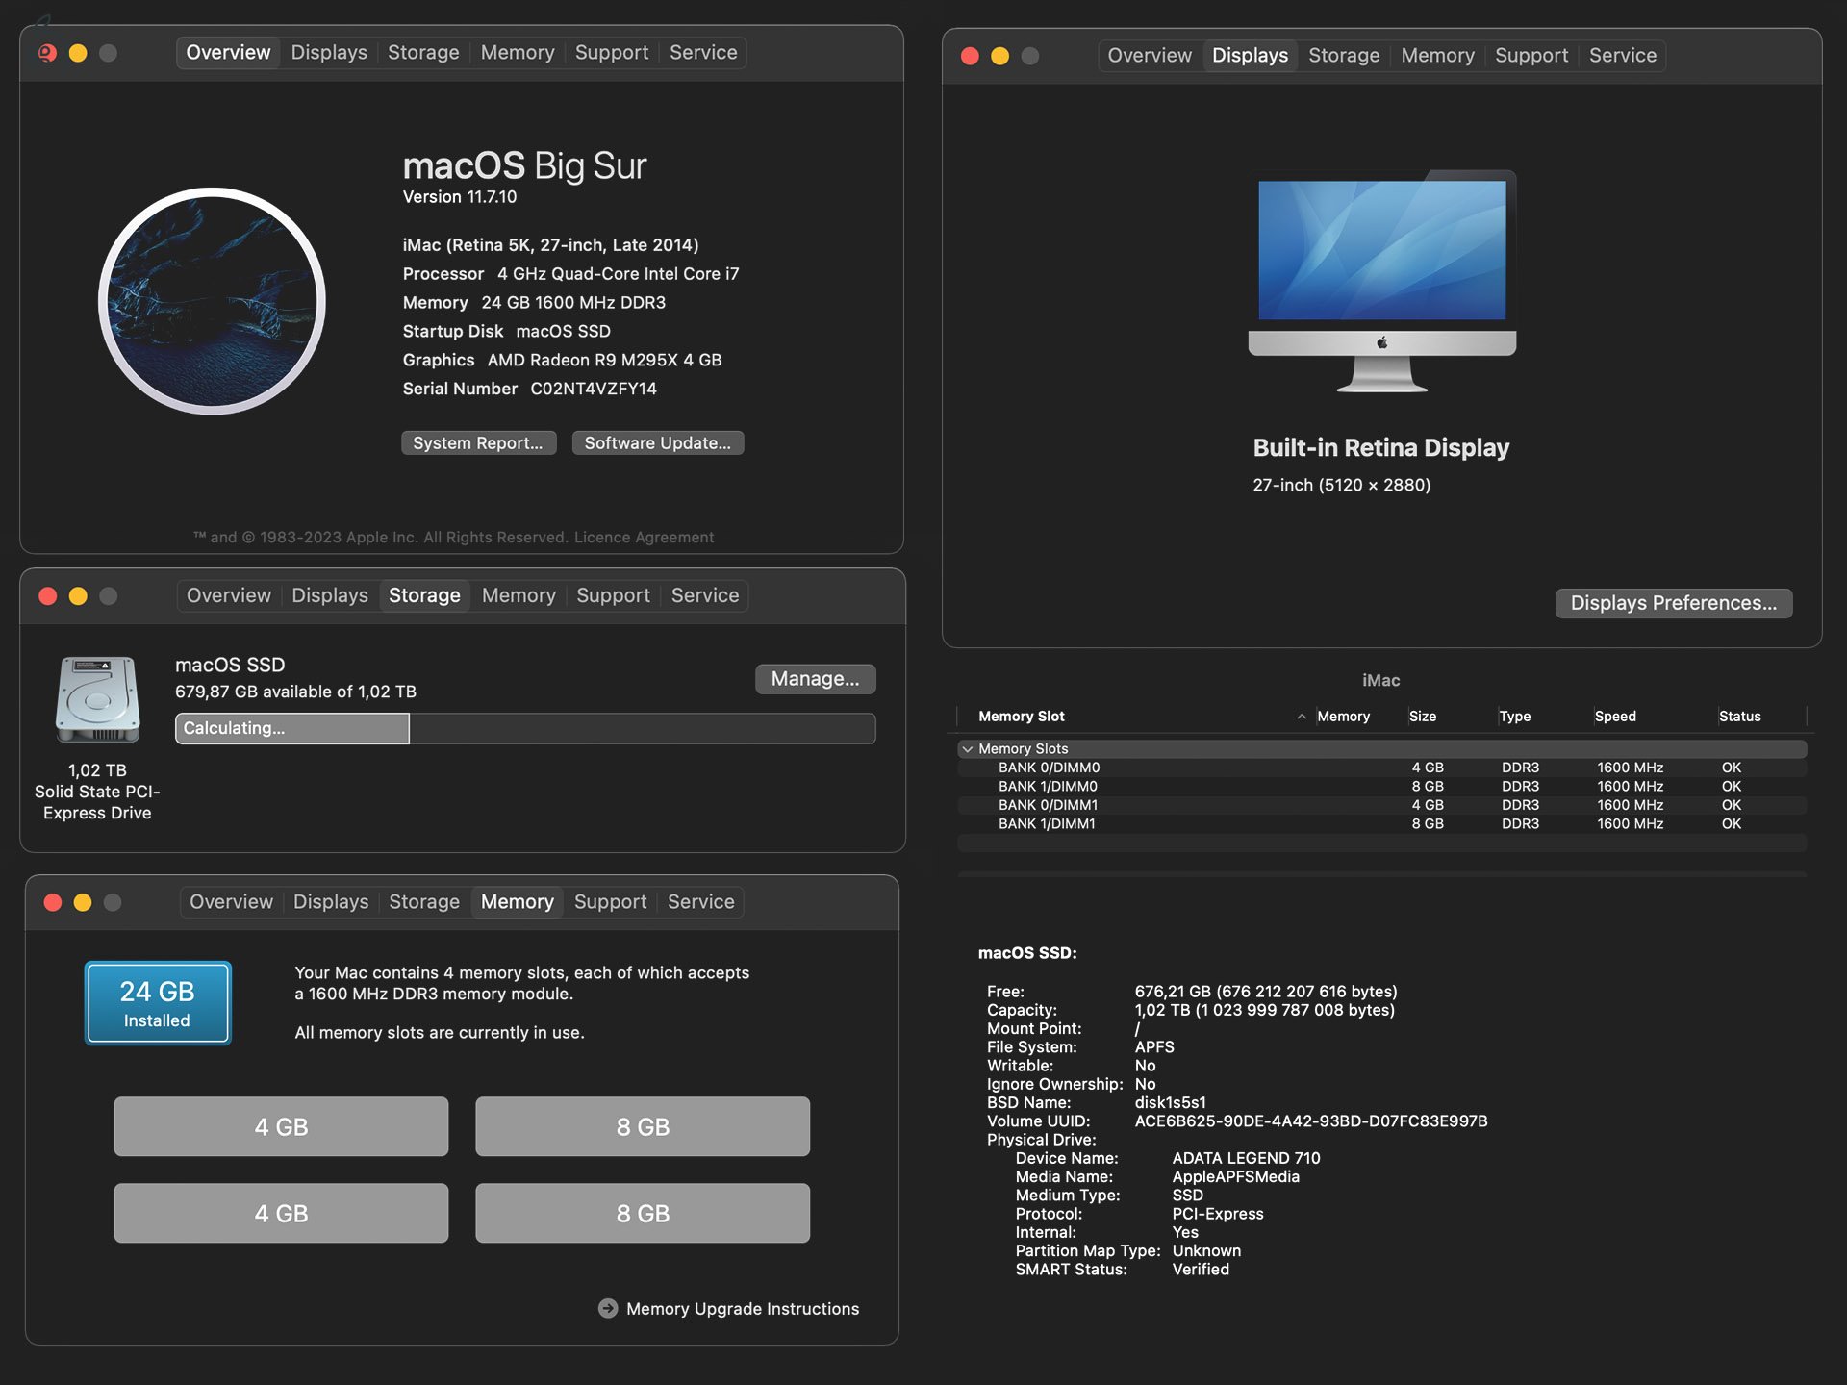Image resolution: width=1847 pixels, height=1385 pixels.
Task: Click the upper-right 8 GB memory slot graphic
Action: (x=642, y=1126)
